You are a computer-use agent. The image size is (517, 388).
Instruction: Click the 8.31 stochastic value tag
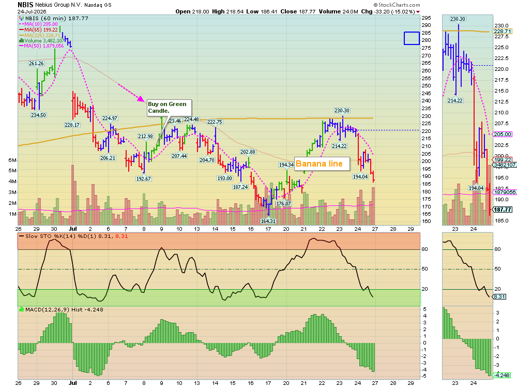499,296
